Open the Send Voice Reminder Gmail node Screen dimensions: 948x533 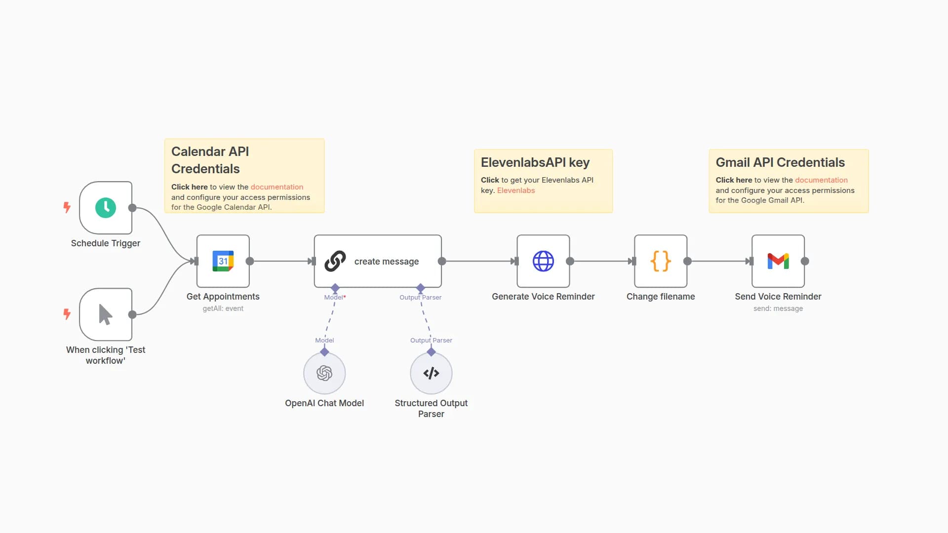[x=778, y=261]
